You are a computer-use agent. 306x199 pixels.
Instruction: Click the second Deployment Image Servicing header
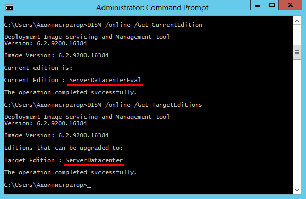pos(87,117)
